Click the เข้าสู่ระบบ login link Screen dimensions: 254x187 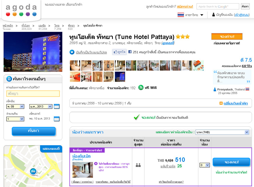[x=242, y=15]
